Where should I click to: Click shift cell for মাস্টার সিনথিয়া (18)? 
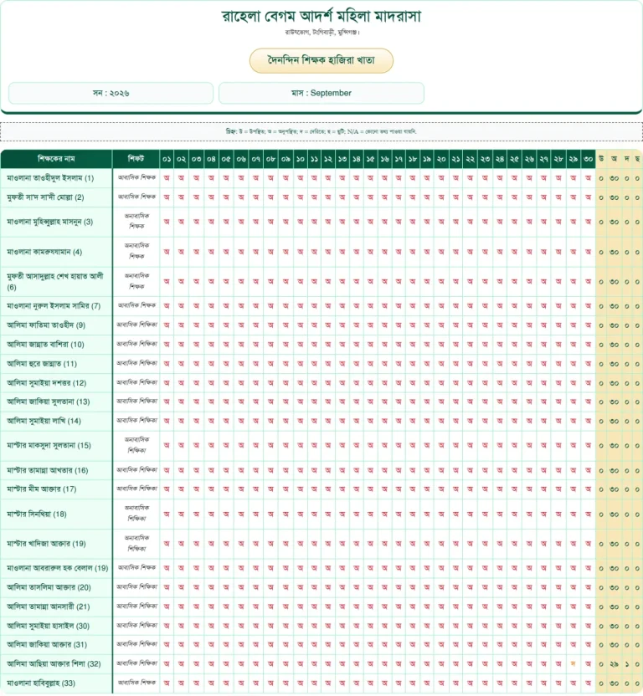[x=136, y=513]
